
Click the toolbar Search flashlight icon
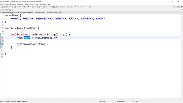49,7
